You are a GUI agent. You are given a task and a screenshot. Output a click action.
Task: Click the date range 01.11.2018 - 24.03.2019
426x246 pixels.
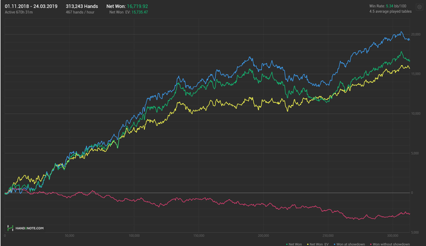tap(31, 6)
